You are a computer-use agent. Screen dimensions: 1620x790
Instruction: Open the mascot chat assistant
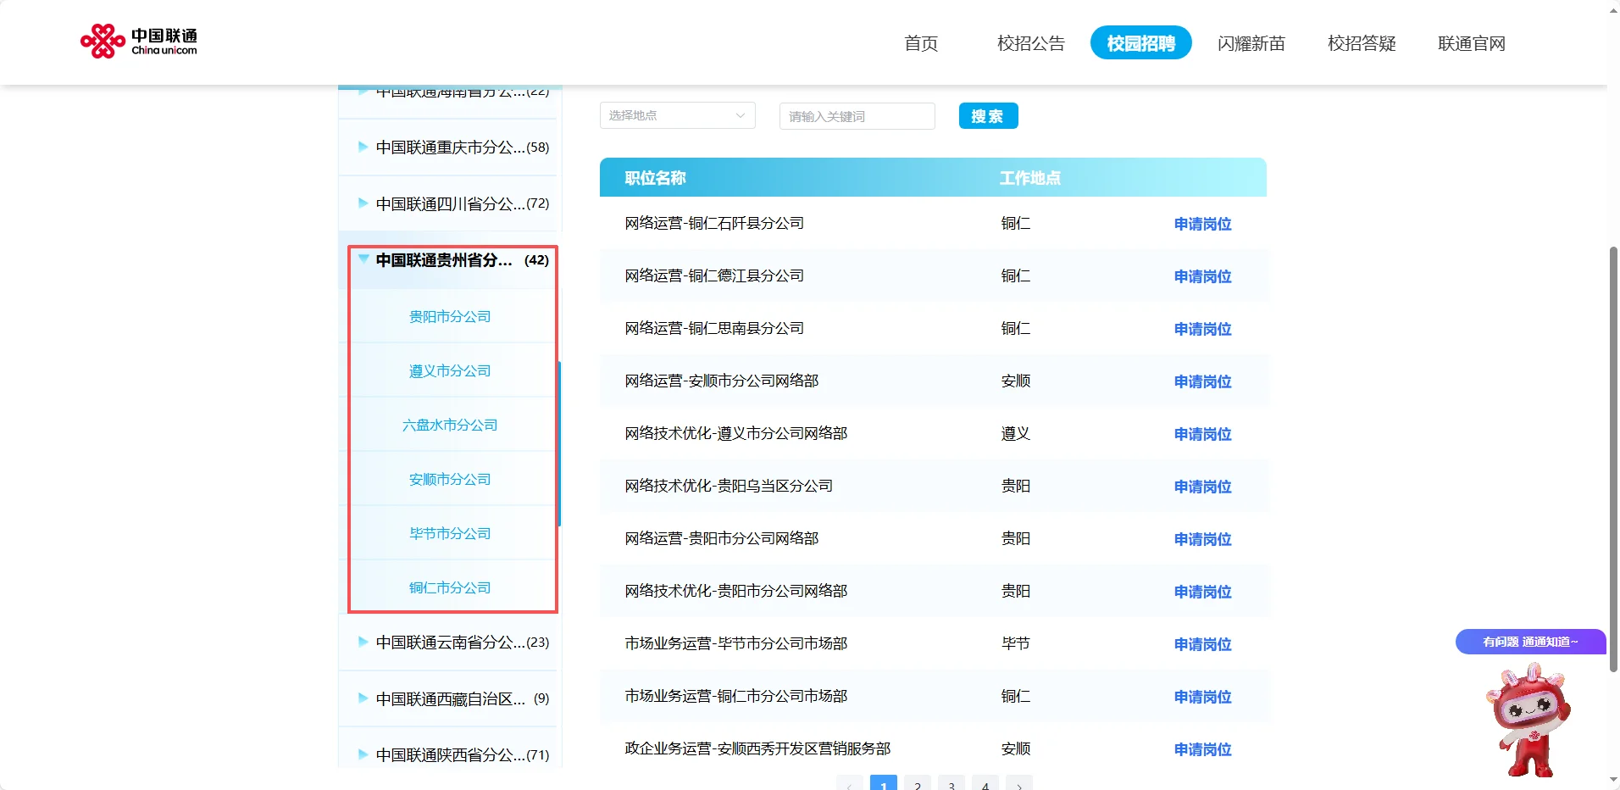pos(1528,720)
